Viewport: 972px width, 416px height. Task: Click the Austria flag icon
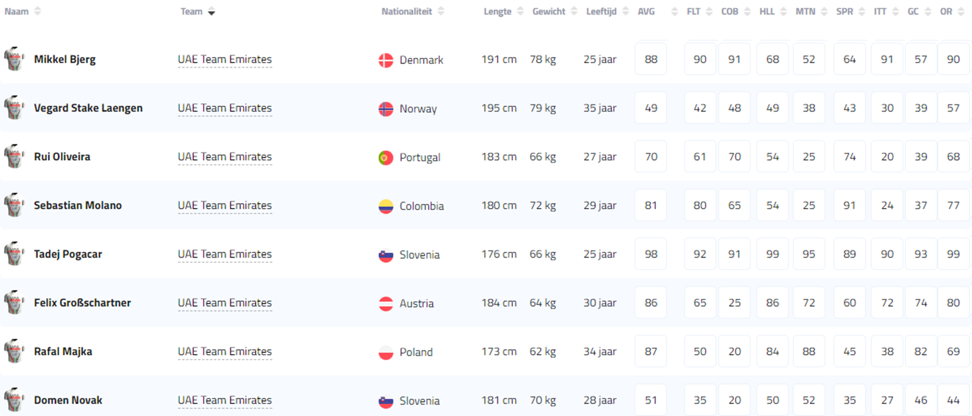pos(386,303)
